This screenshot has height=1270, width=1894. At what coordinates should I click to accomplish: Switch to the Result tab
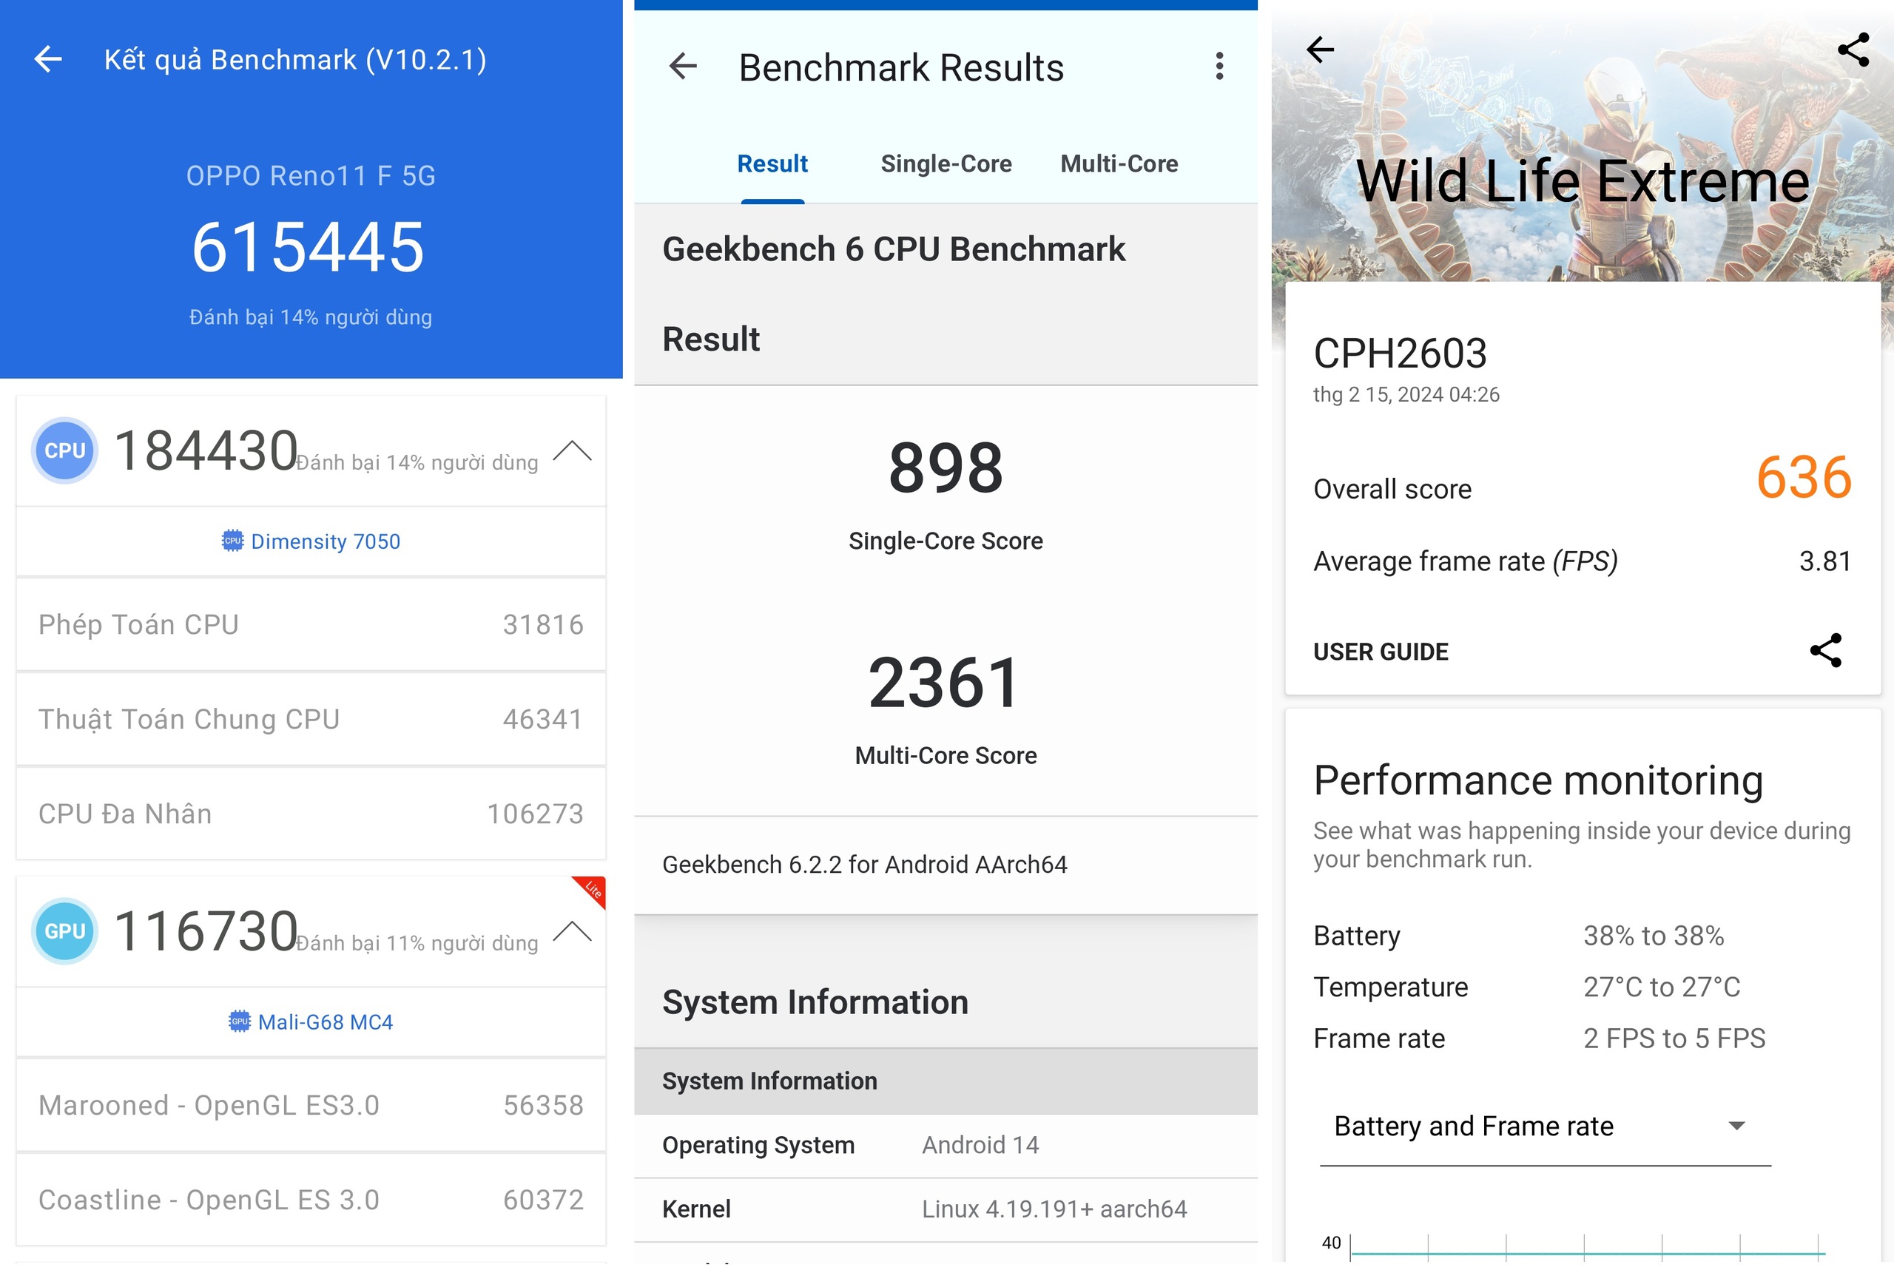pyautogui.click(x=772, y=164)
